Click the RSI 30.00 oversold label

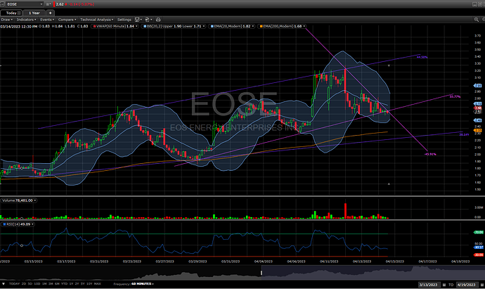click(x=479, y=255)
